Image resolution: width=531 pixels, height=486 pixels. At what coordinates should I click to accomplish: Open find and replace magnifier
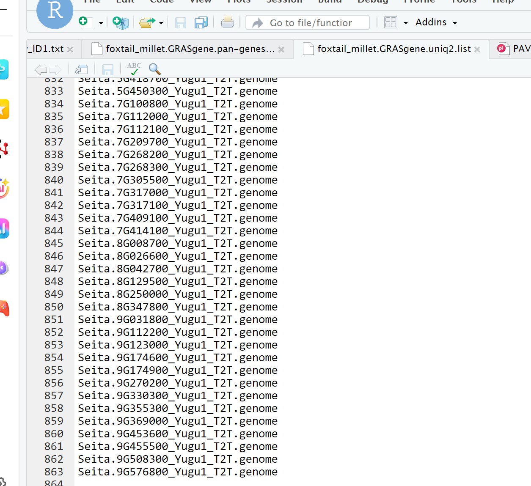pos(154,69)
